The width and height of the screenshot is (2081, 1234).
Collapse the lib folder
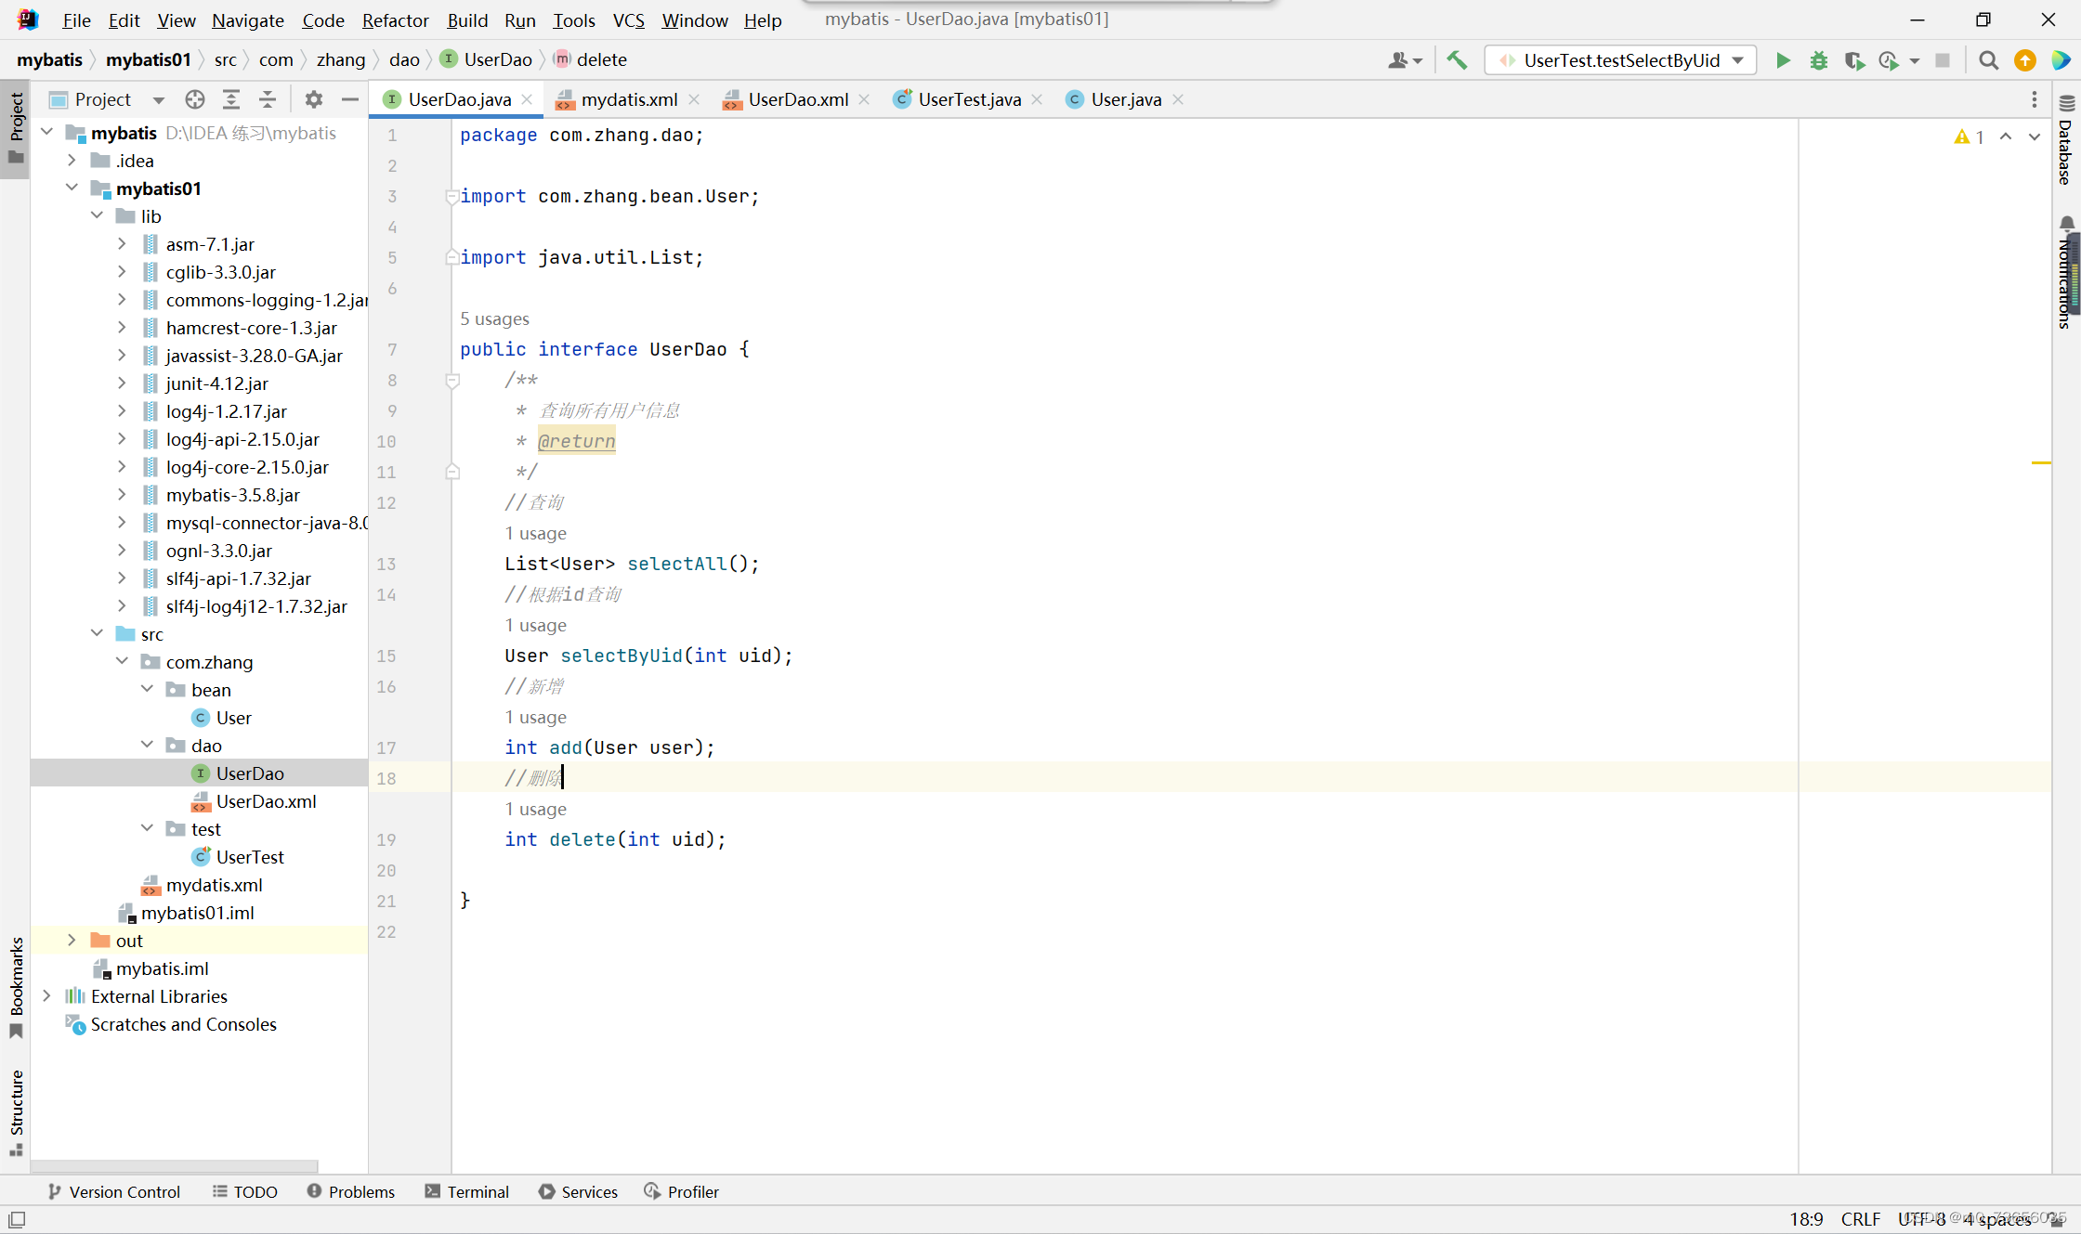coord(97,216)
